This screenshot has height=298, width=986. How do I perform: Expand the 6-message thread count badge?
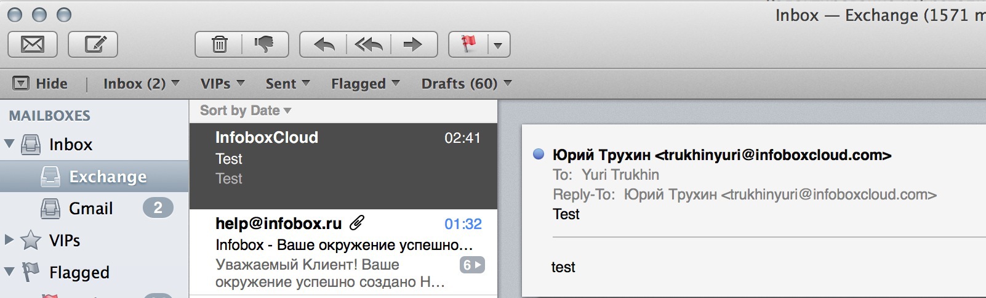[472, 265]
